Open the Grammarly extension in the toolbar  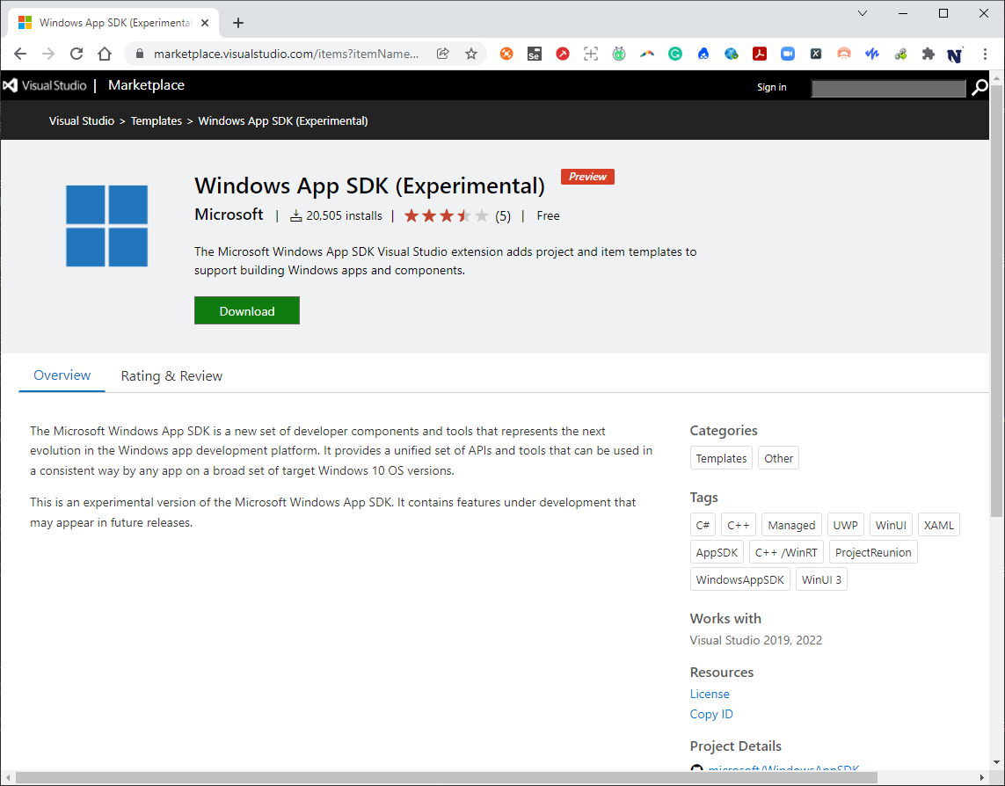coord(675,54)
